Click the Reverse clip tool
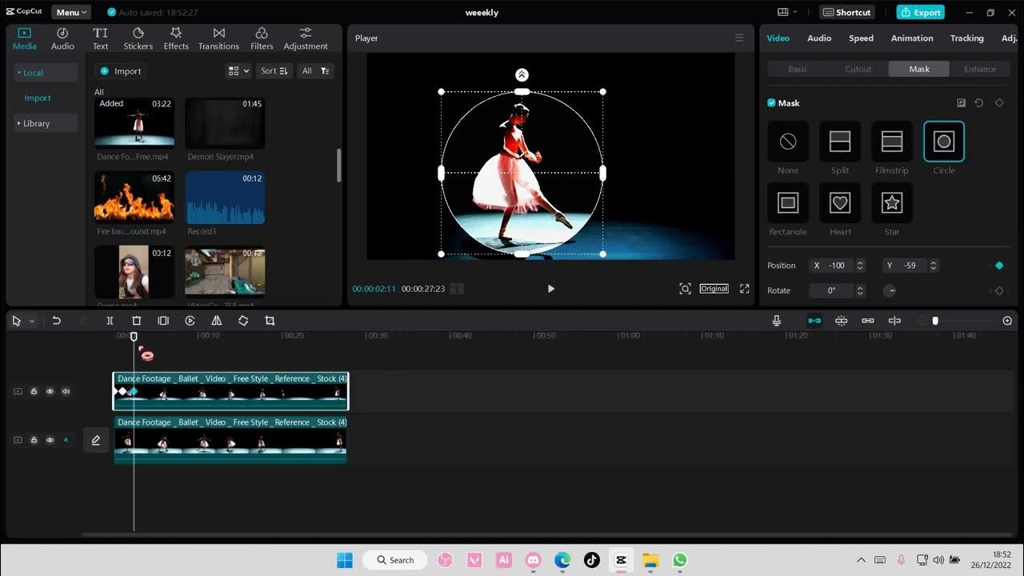The width and height of the screenshot is (1024, 576). coord(190,321)
